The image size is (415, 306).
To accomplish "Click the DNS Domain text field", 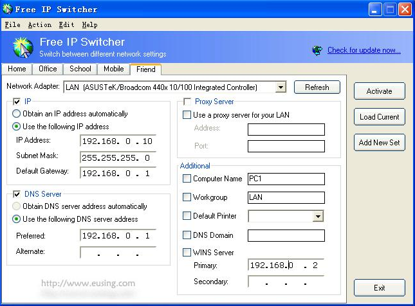I will [286, 235].
